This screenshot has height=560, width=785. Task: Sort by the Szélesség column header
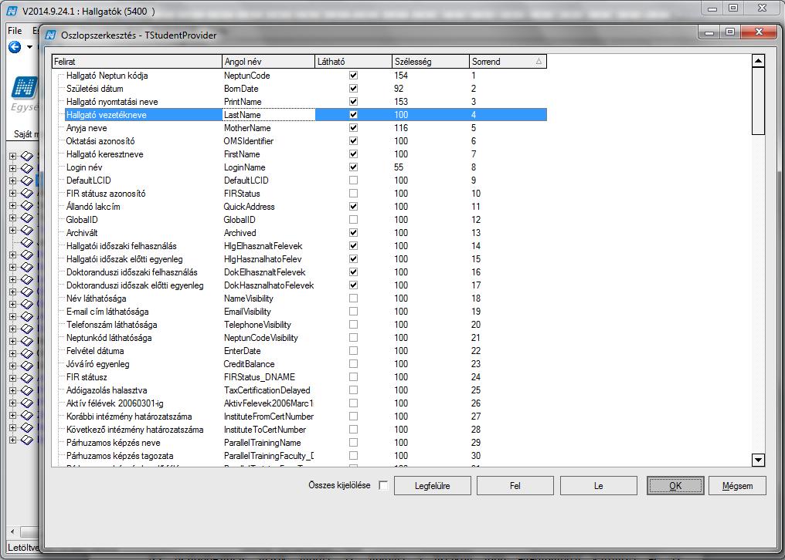point(430,62)
